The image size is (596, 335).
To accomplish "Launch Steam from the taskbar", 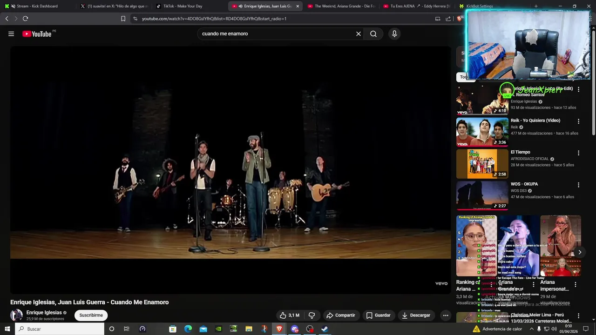I will [325, 329].
